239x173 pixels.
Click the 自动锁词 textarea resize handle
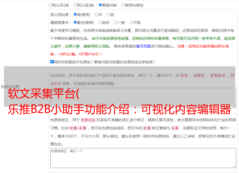tap(235, 106)
